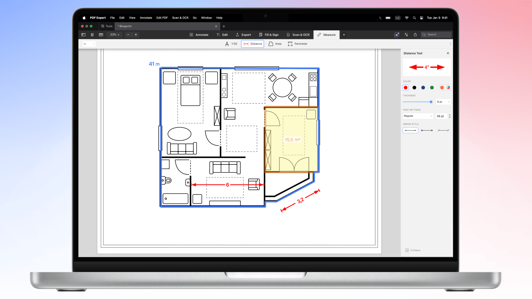Click the translate icon in toolbar
Viewport: 532px width, 299px height.
click(406, 35)
